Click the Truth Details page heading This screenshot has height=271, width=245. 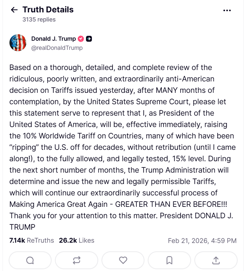[48, 10]
